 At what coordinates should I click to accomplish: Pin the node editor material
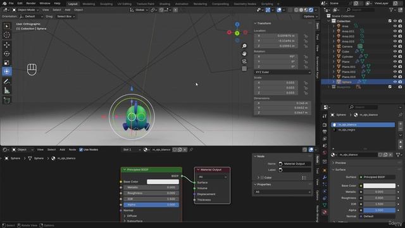click(x=191, y=149)
